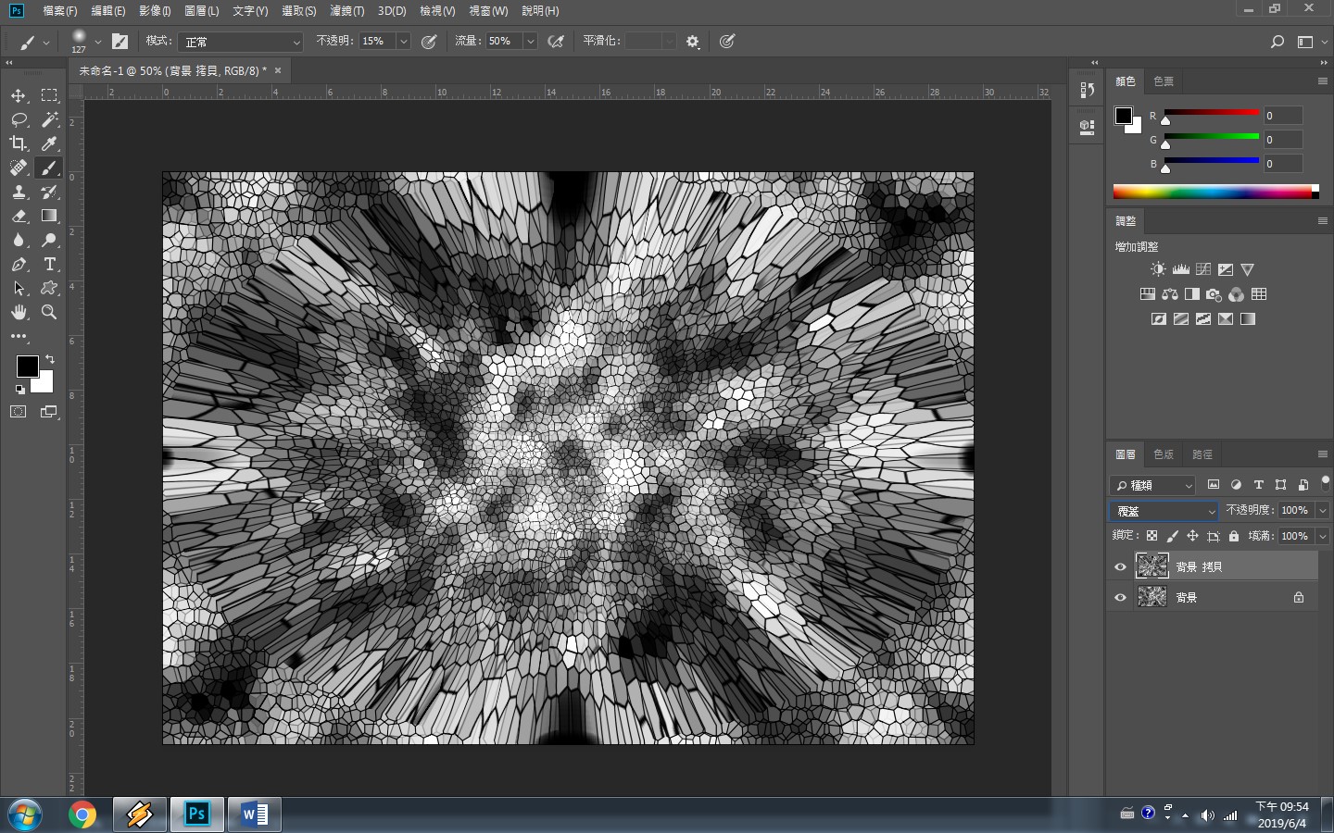Open the brush preset picker arrow
1334x833 pixels.
(97, 42)
